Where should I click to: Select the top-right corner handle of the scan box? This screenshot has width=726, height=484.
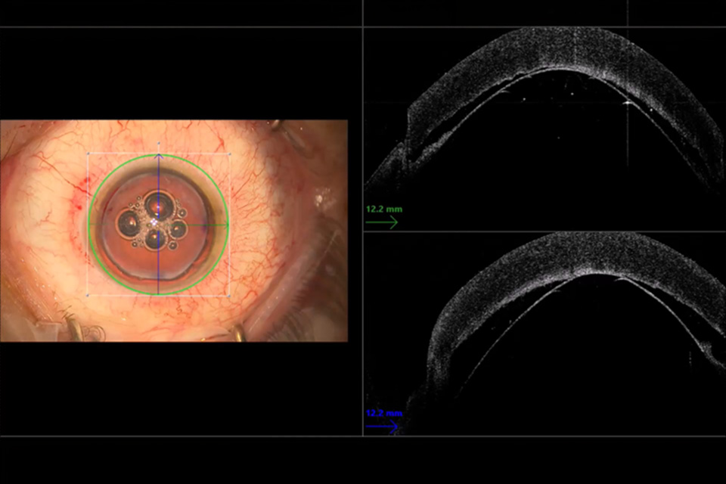pyautogui.click(x=229, y=154)
